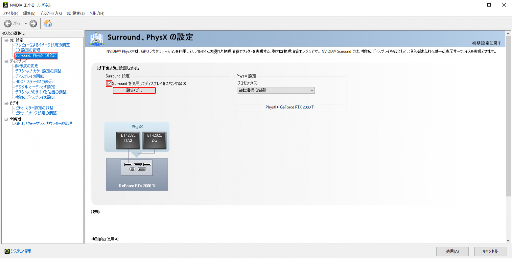
Task: Select デスクトップのサイズと位置の調整 tree item
Action: tap(41, 92)
